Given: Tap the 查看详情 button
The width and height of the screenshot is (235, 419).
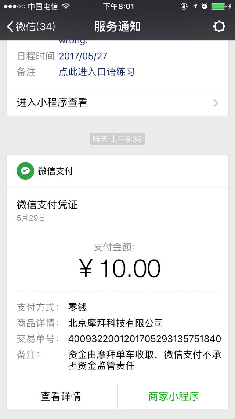Looking at the screenshot, I should pos(61,397).
